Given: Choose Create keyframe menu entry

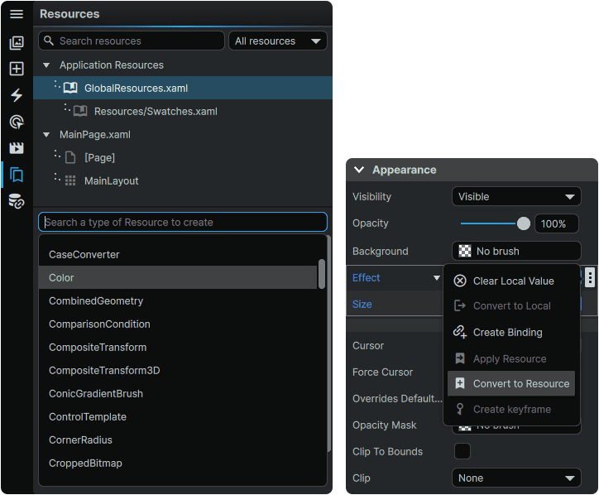Looking at the screenshot, I should (511, 410).
